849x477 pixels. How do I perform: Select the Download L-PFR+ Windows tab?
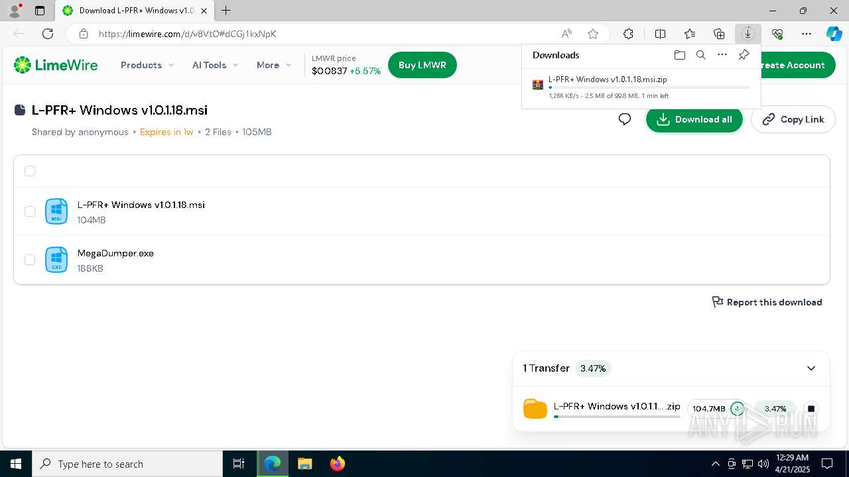[133, 11]
